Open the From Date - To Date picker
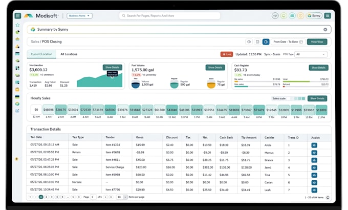 [x=288, y=42]
